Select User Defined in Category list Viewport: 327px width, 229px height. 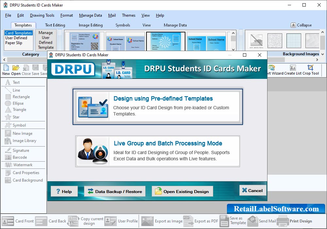pyautogui.click(x=16, y=38)
